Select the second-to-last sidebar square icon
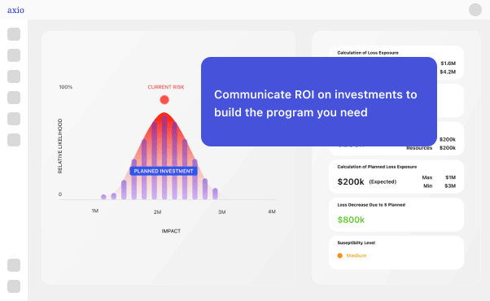490x301 pixels. click(14, 265)
